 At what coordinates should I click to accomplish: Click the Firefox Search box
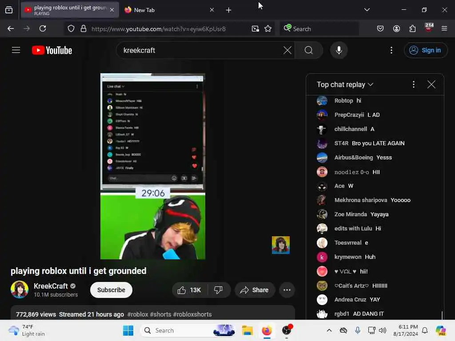click(x=319, y=28)
